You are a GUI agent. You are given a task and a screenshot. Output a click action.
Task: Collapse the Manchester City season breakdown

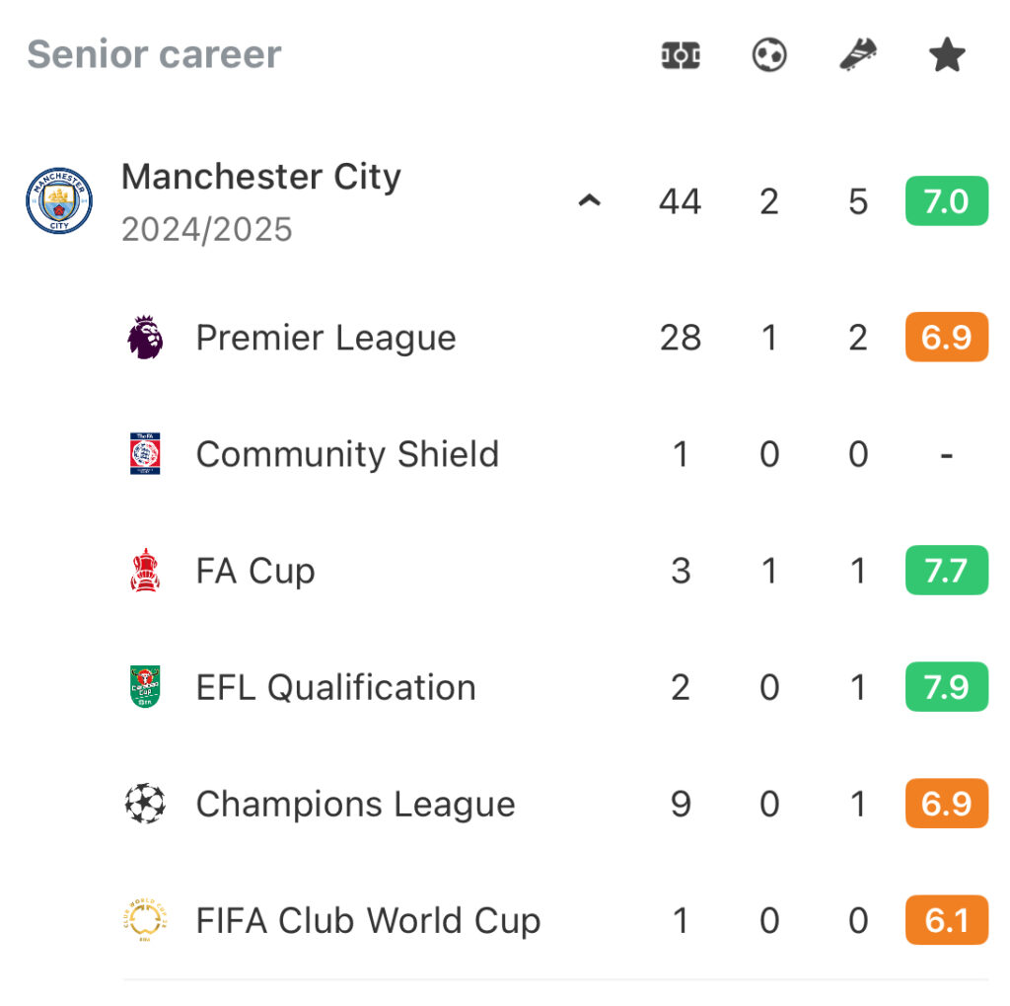pyautogui.click(x=590, y=200)
